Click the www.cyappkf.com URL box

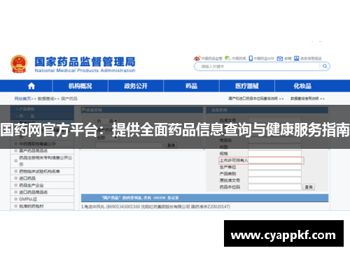point(283,233)
